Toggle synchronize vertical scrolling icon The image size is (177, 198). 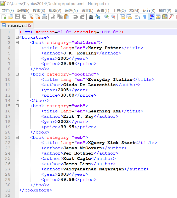(122, 17)
